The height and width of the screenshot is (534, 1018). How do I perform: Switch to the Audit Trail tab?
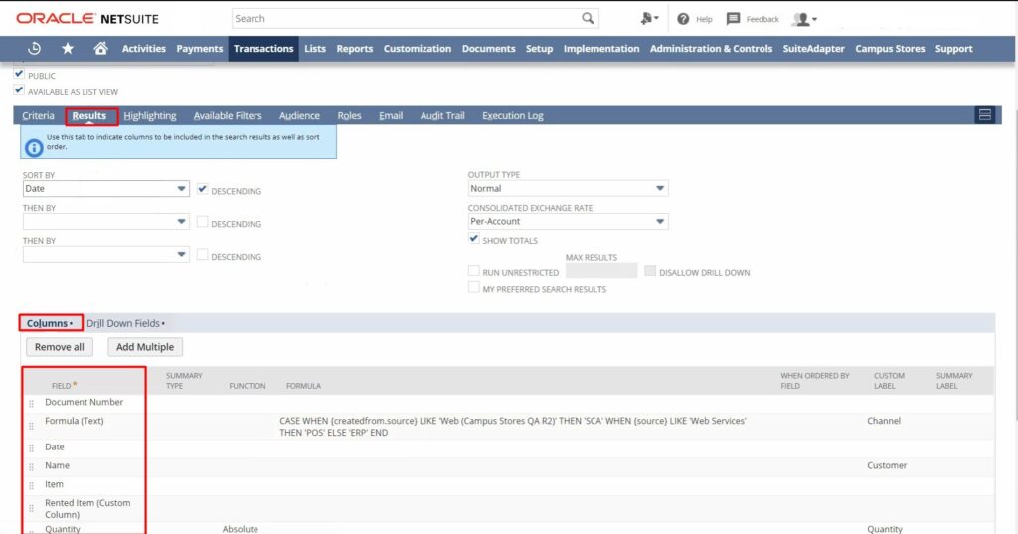pyautogui.click(x=442, y=115)
